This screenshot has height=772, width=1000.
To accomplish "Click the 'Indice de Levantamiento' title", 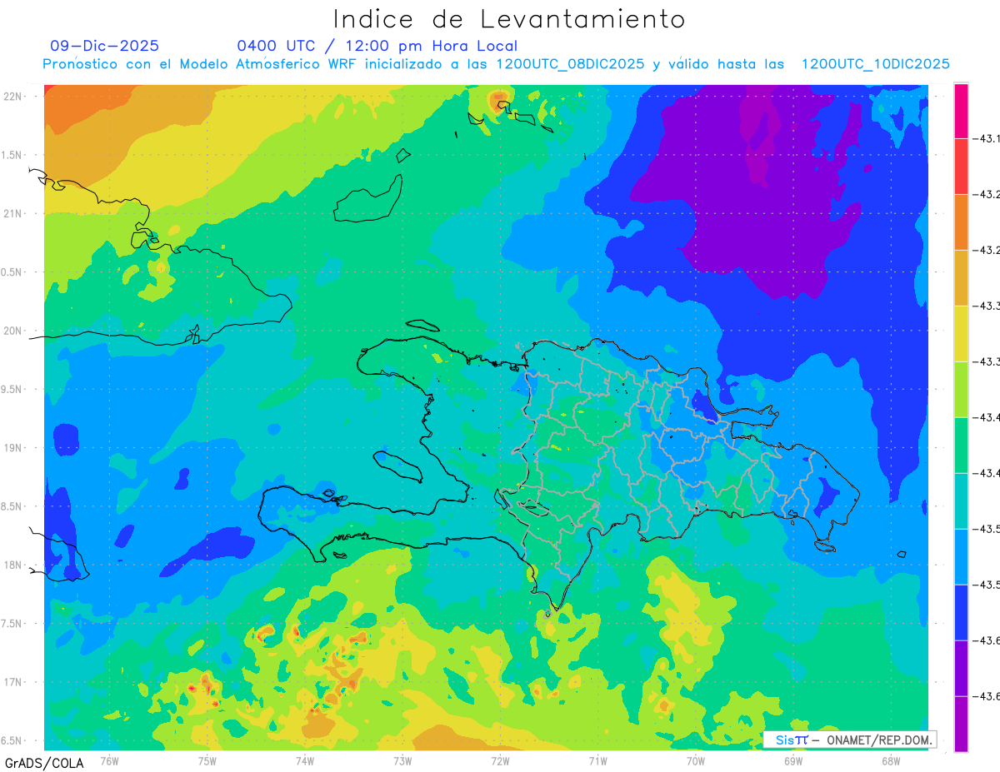I will click(509, 18).
